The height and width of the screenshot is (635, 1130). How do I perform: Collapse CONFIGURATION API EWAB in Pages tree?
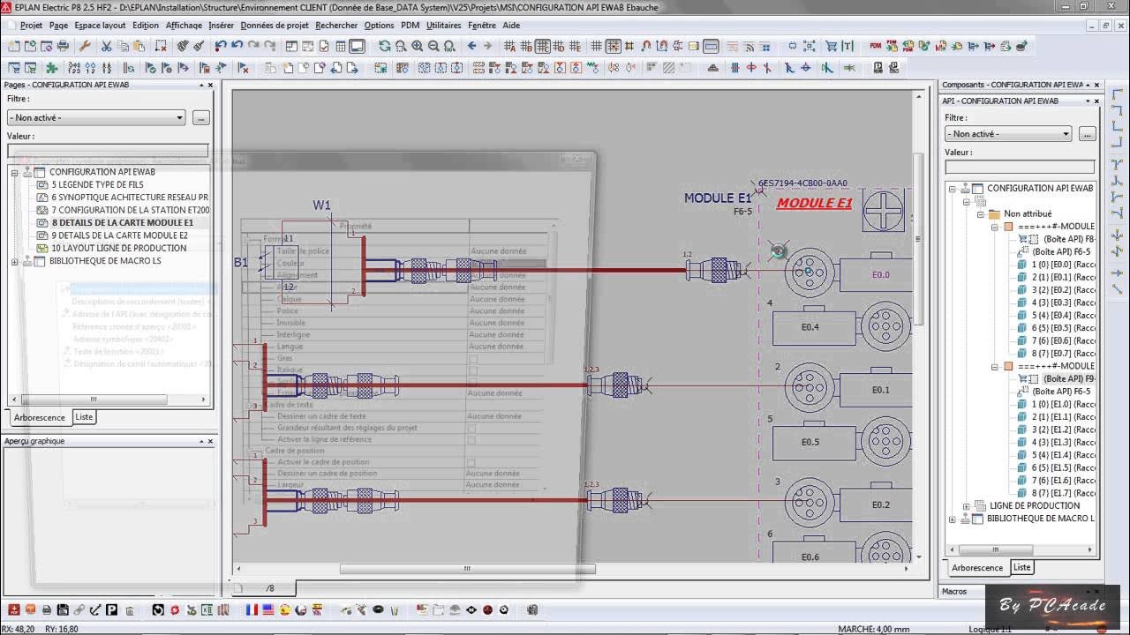click(14, 173)
